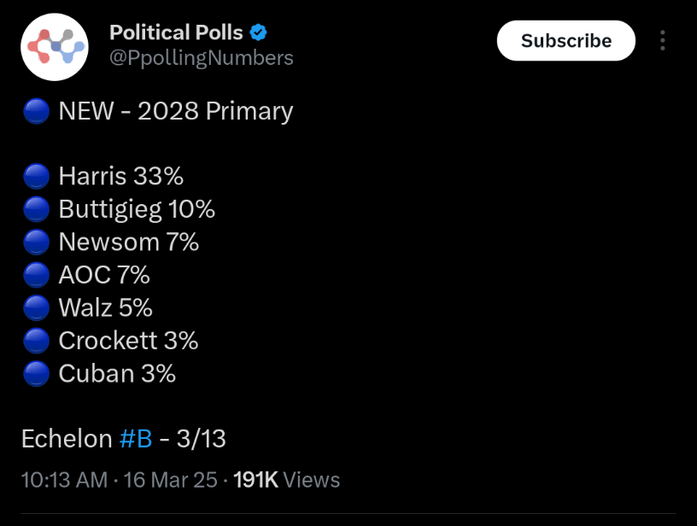Open the Political Polls profile avatar

coord(54,47)
